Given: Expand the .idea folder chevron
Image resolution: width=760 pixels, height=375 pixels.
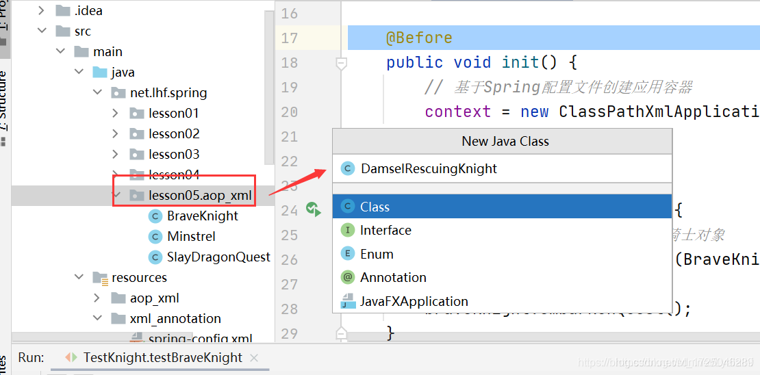Looking at the screenshot, I should click(x=42, y=10).
